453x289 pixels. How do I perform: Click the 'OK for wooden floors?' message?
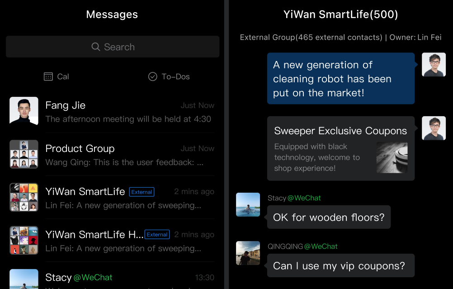pos(329,218)
